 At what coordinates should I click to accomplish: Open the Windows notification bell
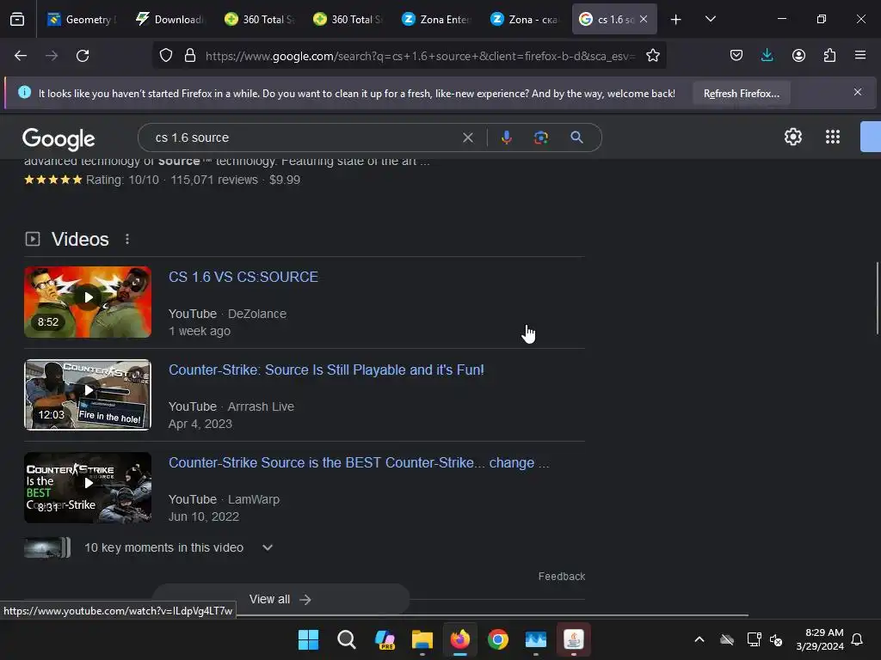(857, 639)
